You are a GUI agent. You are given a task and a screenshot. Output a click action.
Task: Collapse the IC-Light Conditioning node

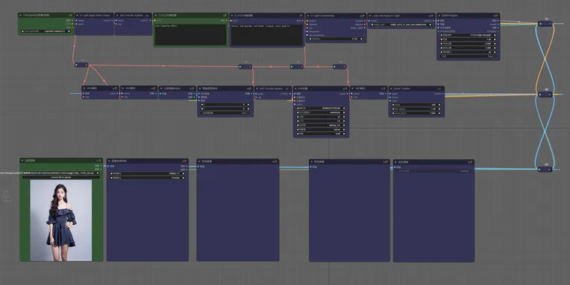coord(308,16)
